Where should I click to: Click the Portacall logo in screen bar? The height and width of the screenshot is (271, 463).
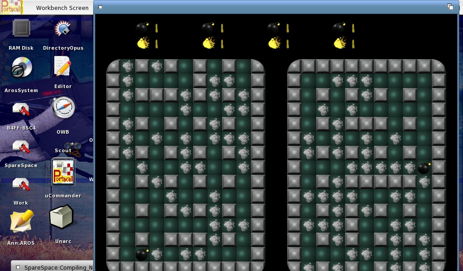[x=11, y=7]
